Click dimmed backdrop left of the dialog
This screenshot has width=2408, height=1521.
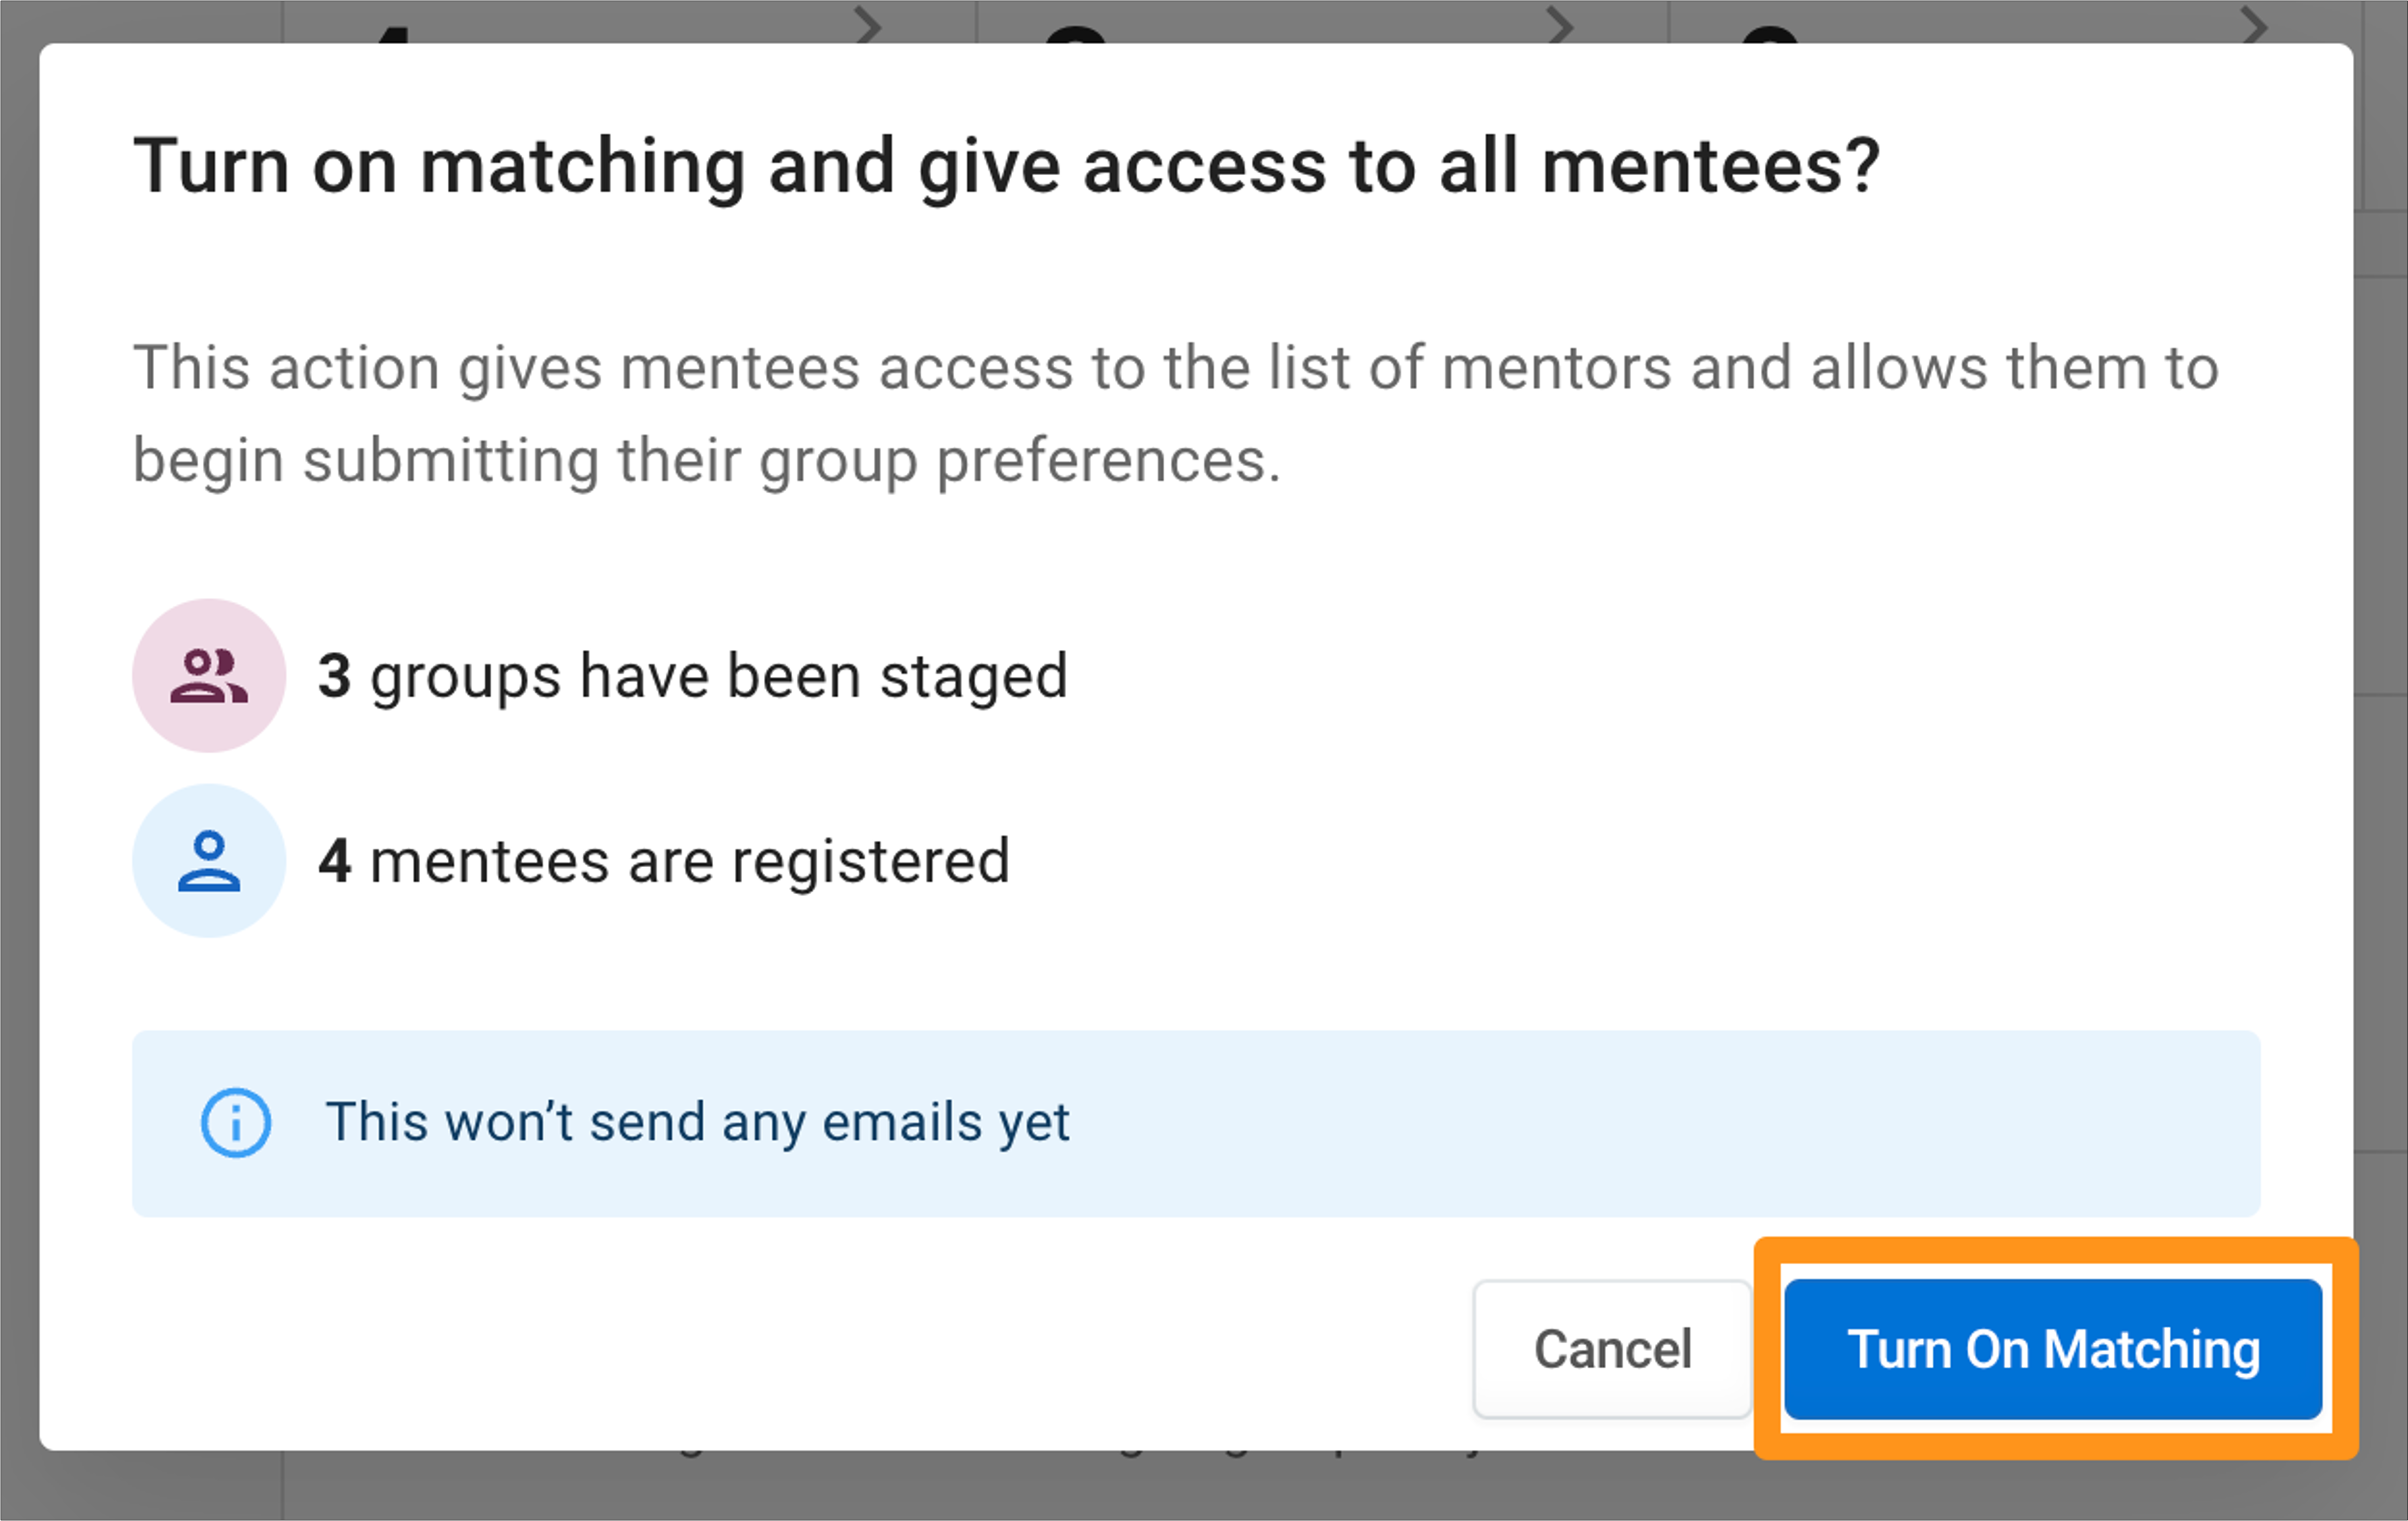pyautogui.click(x=19, y=759)
